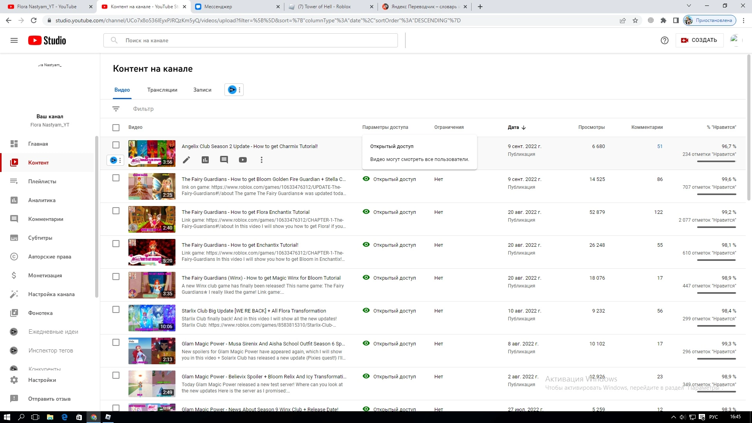Select checkbox for Believix Spoiler video
Image resolution: width=752 pixels, height=423 pixels.
116,375
